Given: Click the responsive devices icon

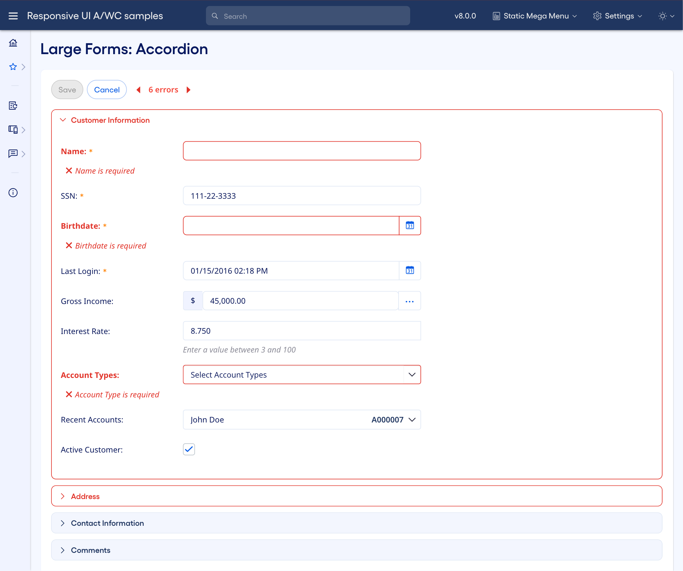Looking at the screenshot, I should click(x=13, y=129).
